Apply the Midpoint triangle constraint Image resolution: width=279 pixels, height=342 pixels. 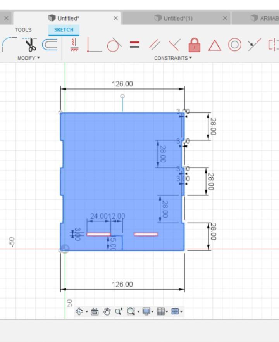[215, 45]
